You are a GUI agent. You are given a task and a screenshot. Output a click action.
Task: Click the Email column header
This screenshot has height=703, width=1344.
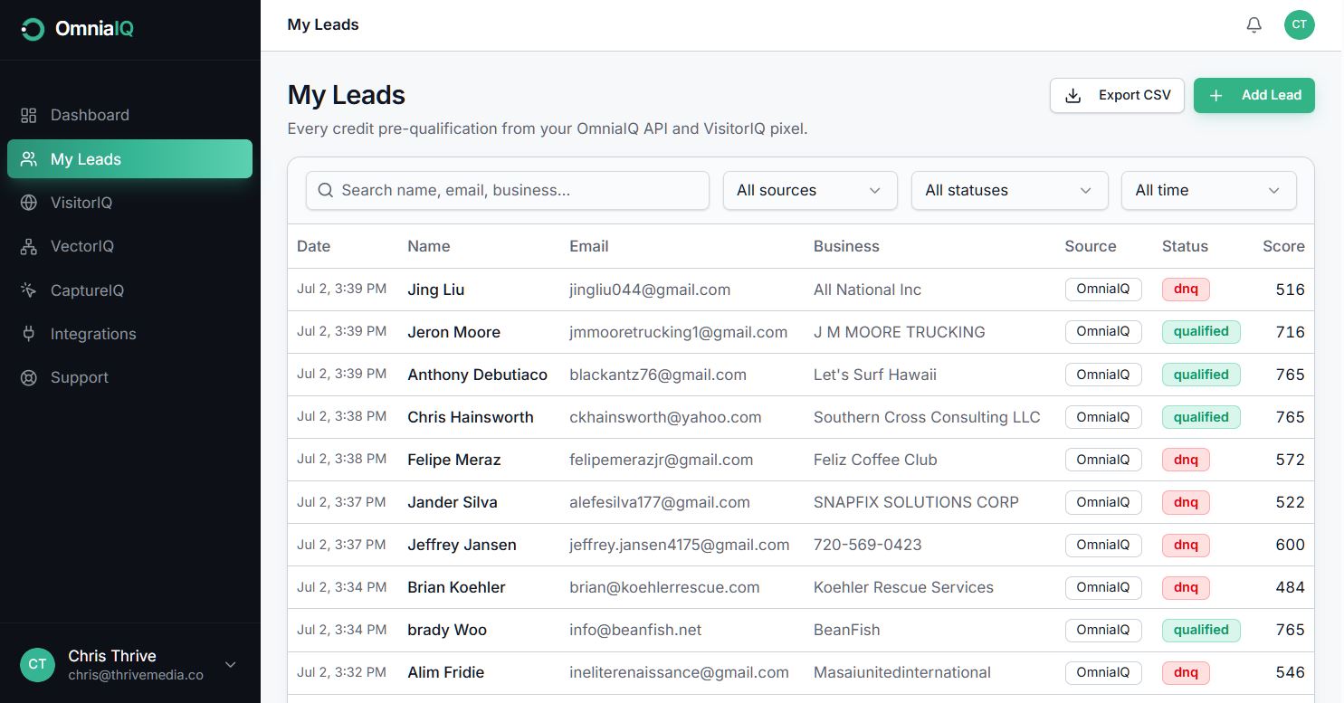(x=589, y=246)
